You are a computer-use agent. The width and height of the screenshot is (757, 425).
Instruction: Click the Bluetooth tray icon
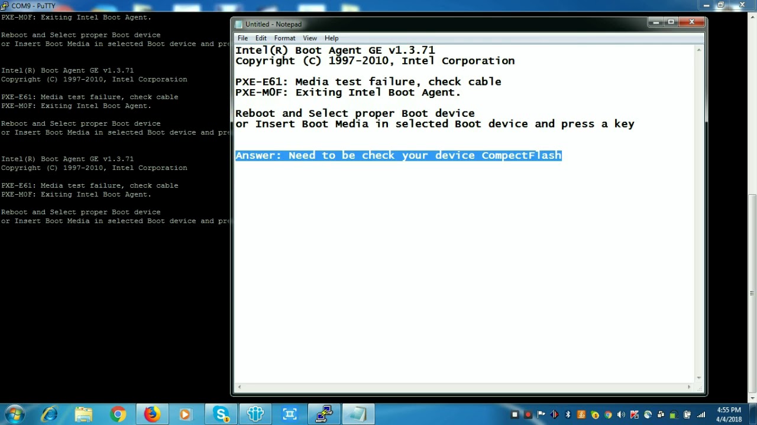click(568, 414)
